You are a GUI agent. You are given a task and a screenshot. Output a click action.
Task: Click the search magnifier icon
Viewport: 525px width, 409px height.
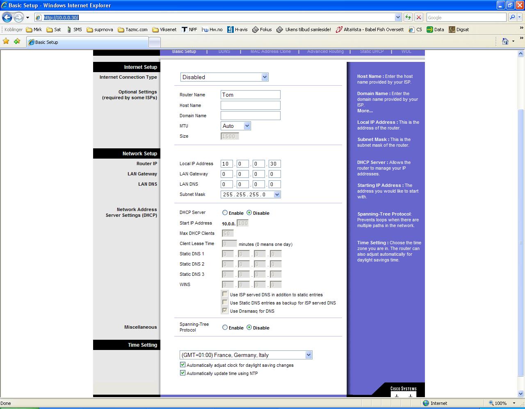coord(512,17)
